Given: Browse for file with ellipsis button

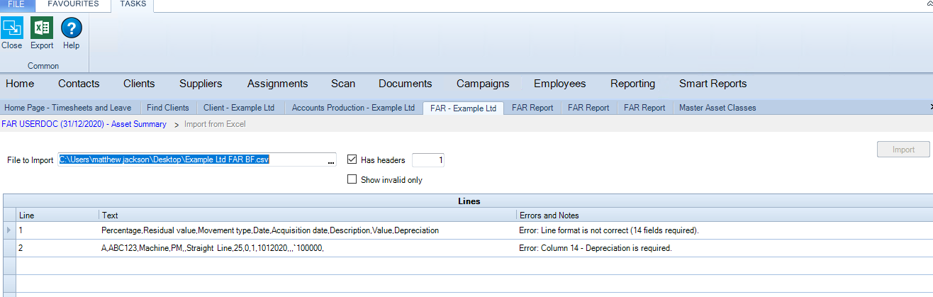Looking at the screenshot, I should 331,160.
